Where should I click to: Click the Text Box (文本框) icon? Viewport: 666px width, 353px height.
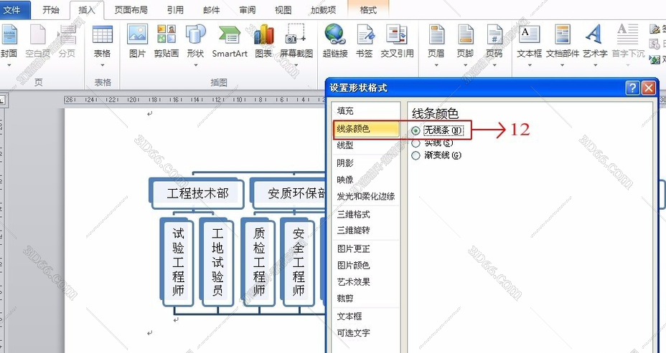(529, 40)
